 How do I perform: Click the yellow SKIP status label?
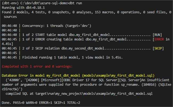pos(158,48)
